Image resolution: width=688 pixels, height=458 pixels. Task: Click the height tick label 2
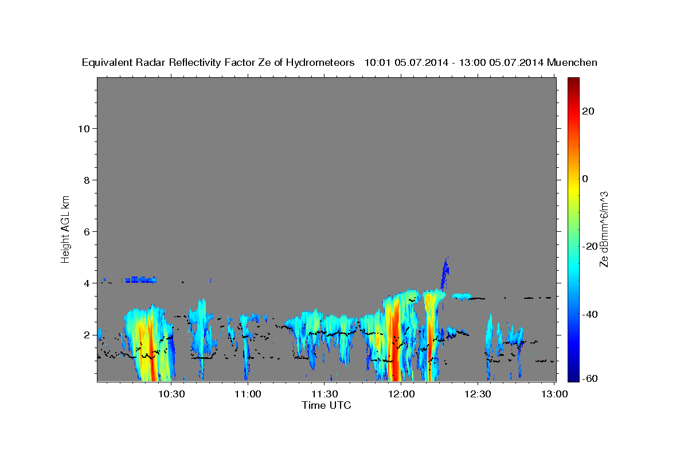(87, 335)
